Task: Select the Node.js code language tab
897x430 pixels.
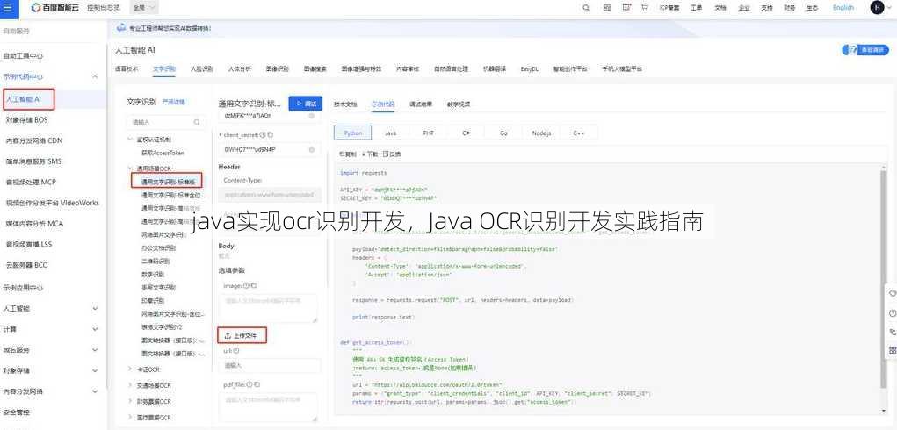Action: [x=541, y=133]
